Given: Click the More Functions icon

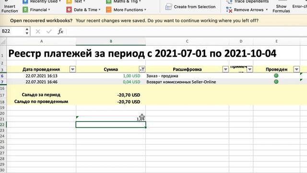Looking at the screenshot, I should coord(109,10).
